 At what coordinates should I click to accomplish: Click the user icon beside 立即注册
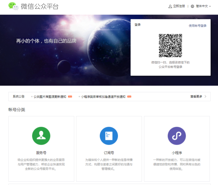170,6
